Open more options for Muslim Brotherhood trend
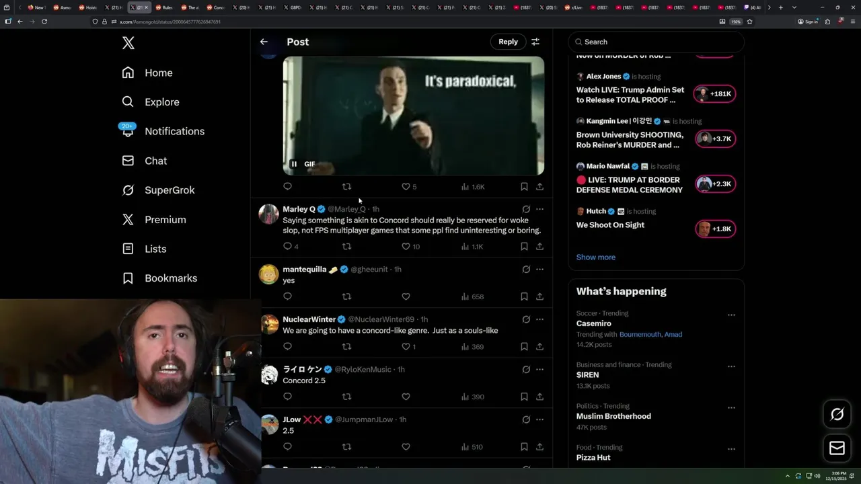Viewport: 861px width, 484px height. coord(731,407)
